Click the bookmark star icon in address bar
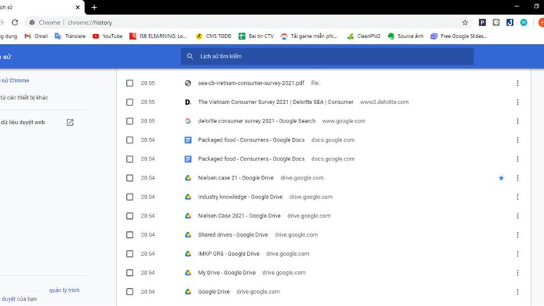The height and width of the screenshot is (306, 544). (465, 22)
